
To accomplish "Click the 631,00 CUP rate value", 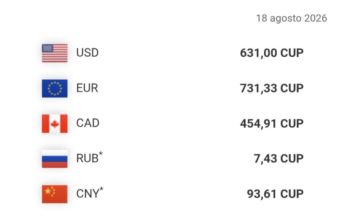I will click(x=272, y=53).
